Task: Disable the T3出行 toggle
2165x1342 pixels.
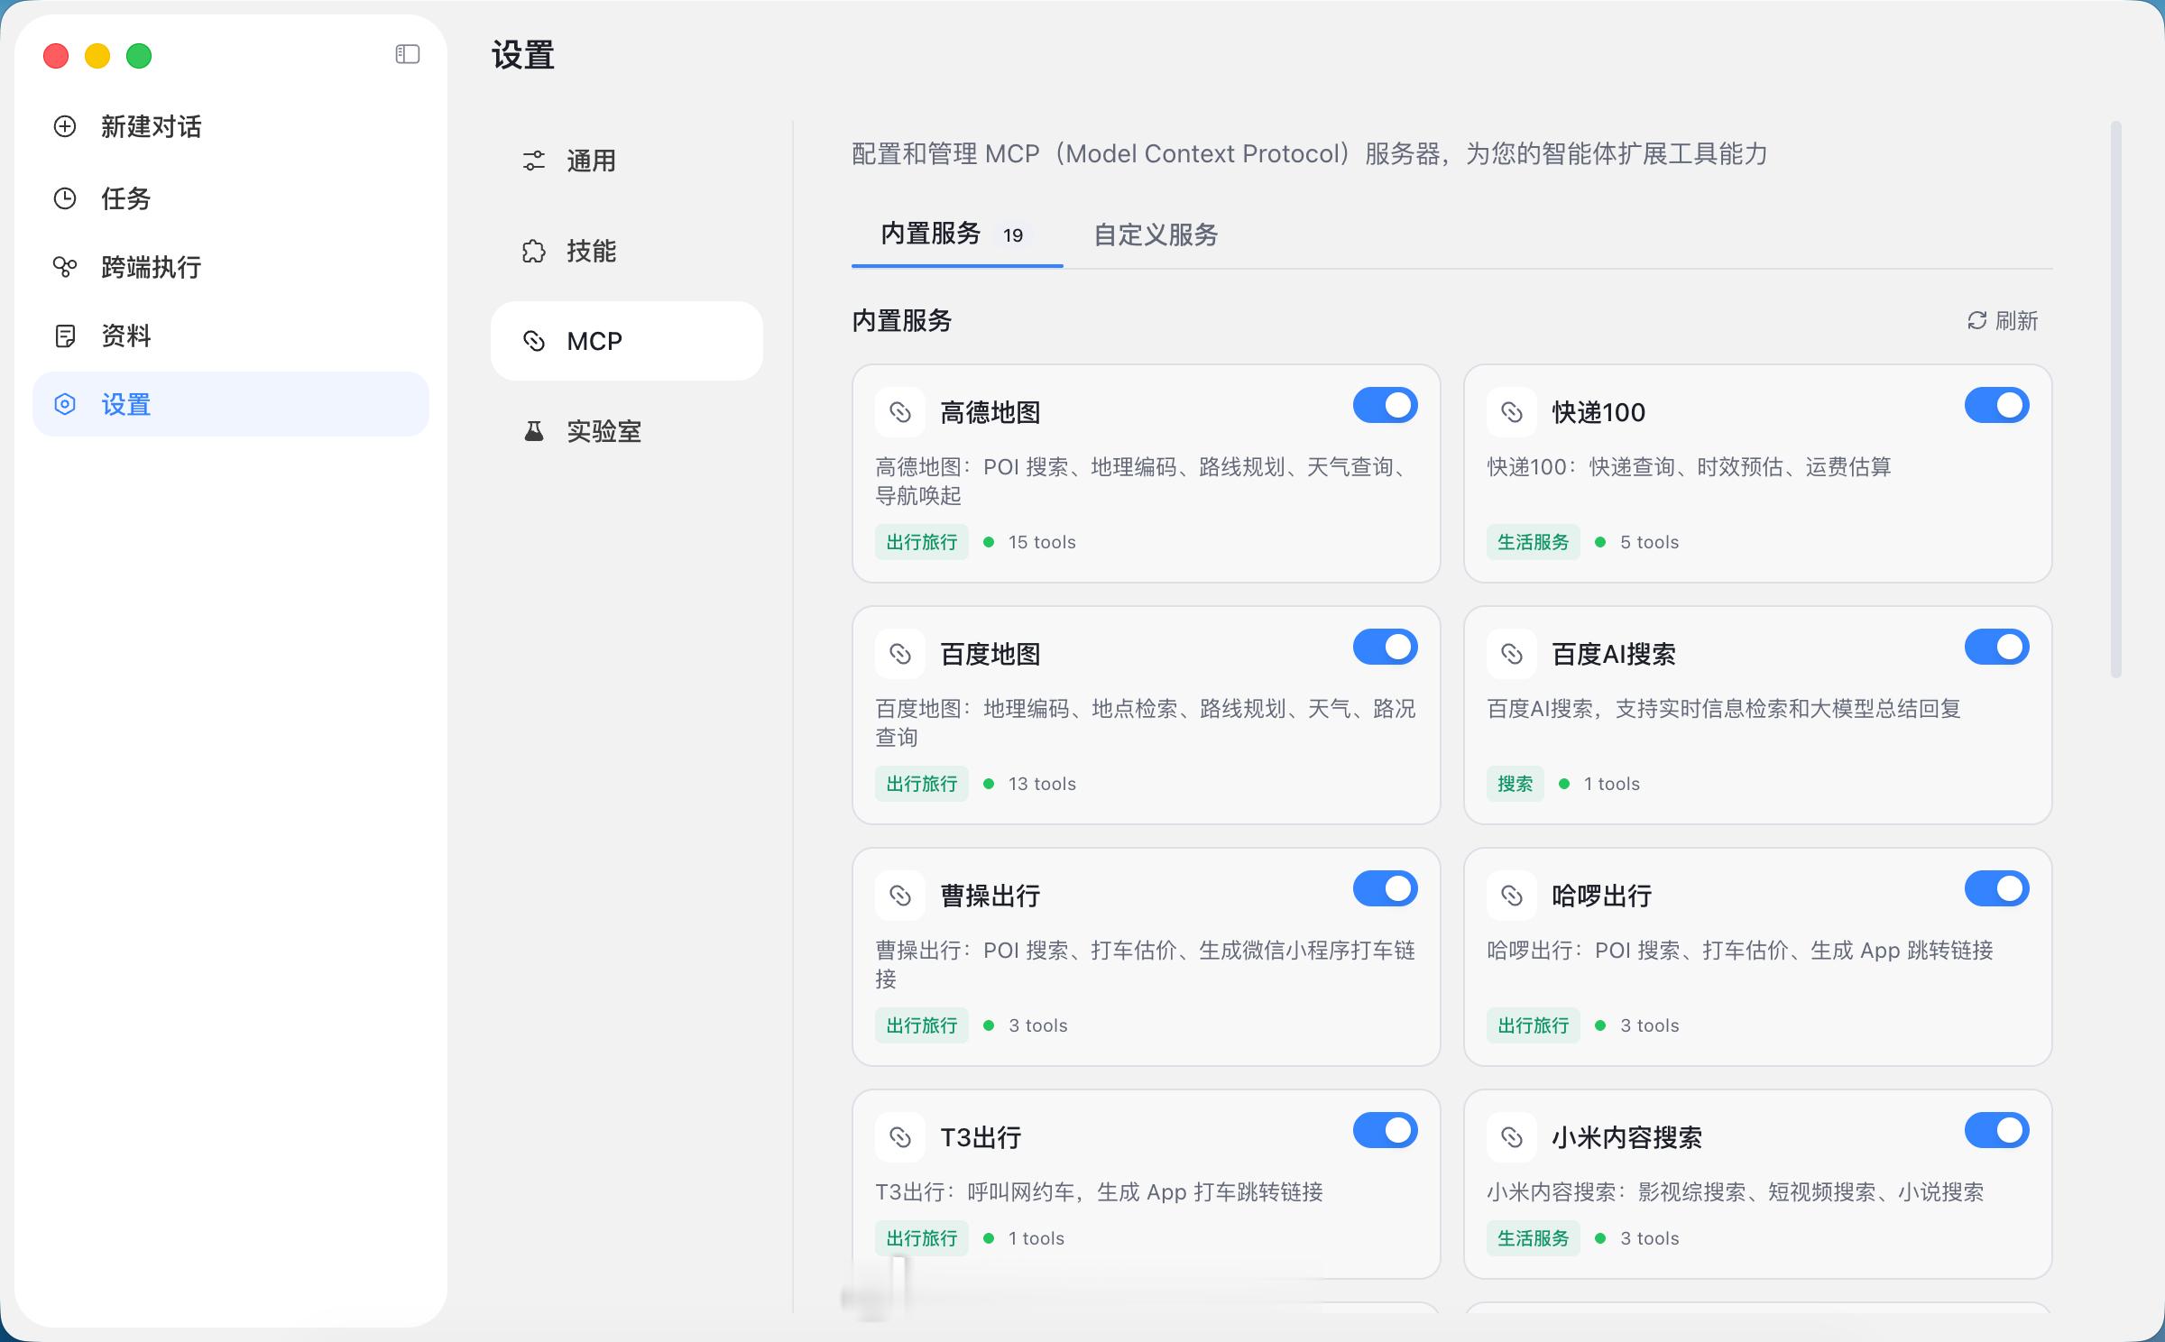Action: point(1385,1131)
